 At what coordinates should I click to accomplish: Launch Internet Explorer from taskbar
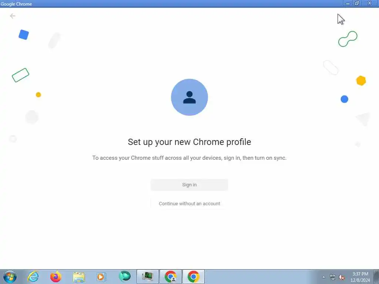point(33,277)
